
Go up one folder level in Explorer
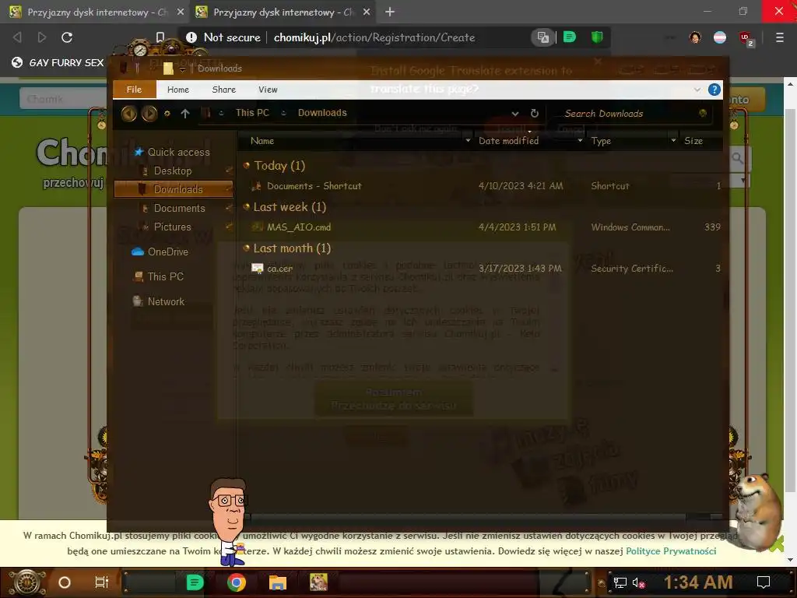[185, 114]
